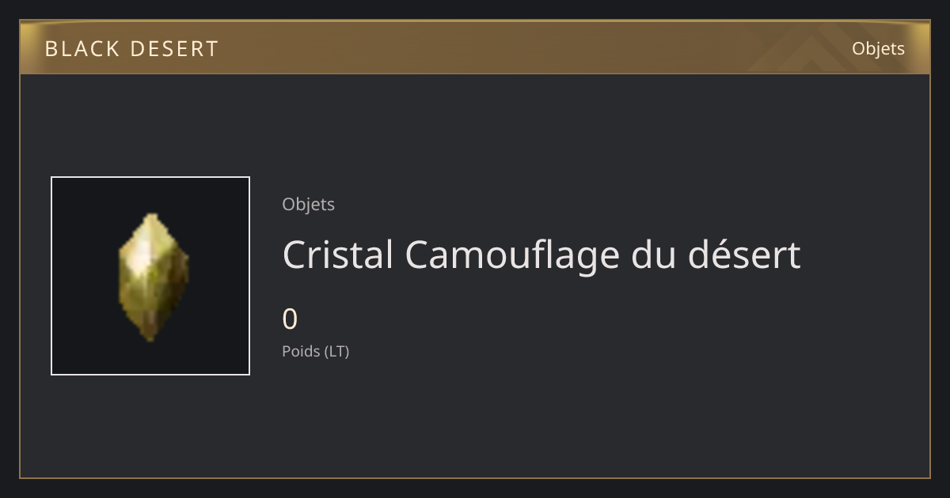Screen dimensions: 950x498
Task: Click the word Cristal in the item name
Action: click(x=338, y=255)
